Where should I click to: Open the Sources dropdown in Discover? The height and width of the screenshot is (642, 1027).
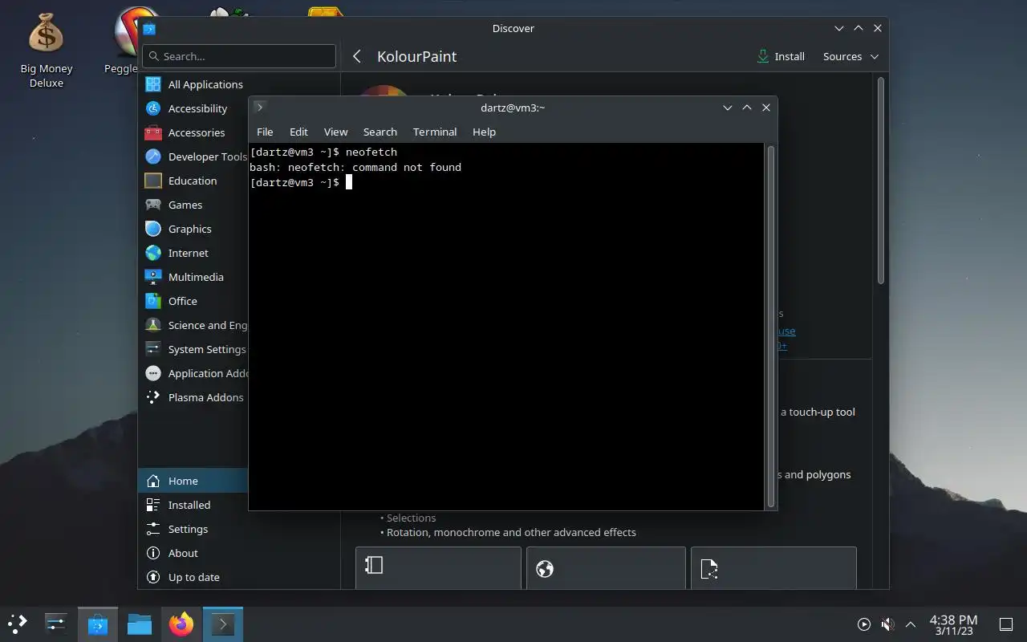point(850,56)
